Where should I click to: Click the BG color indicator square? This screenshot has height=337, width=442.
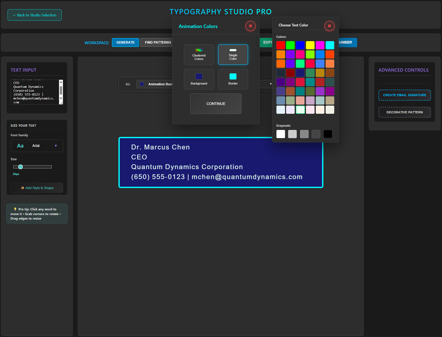(x=142, y=84)
